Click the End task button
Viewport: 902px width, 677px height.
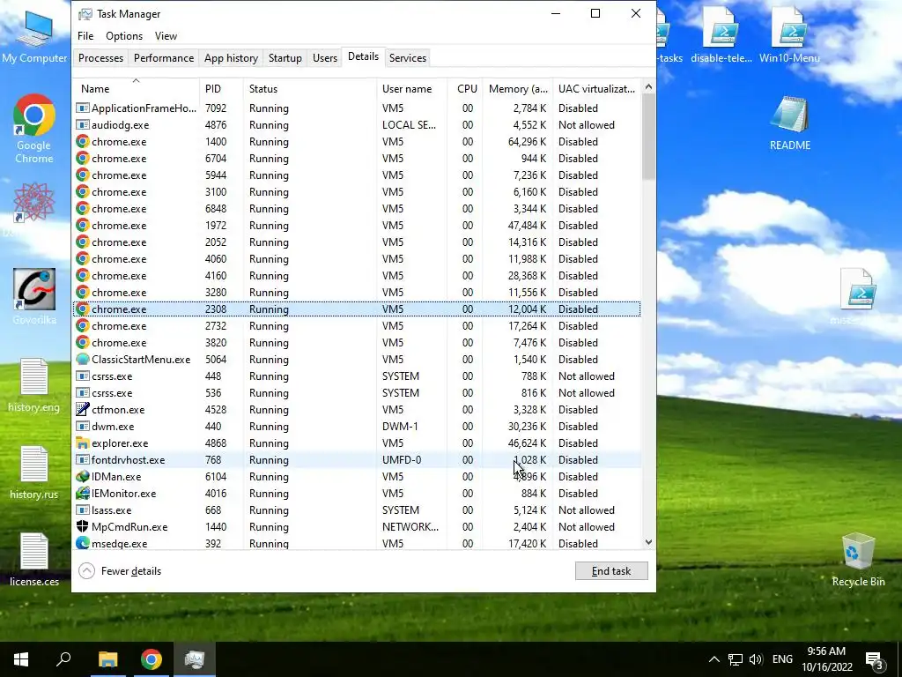[611, 571]
